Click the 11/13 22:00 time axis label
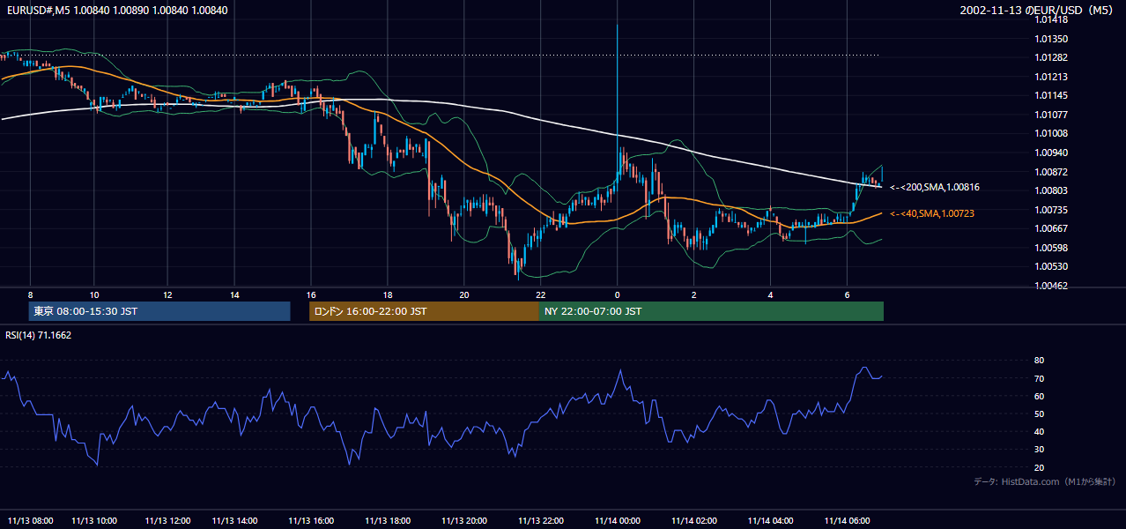Image resolution: width=1126 pixels, height=529 pixels. [541, 521]
